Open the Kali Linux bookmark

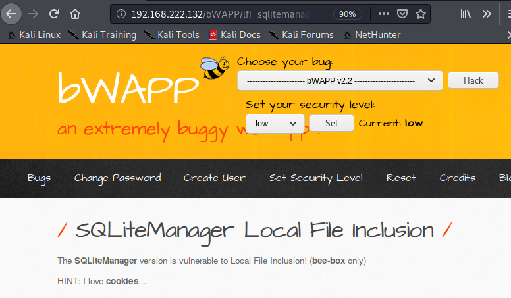[x=34, y=35]
